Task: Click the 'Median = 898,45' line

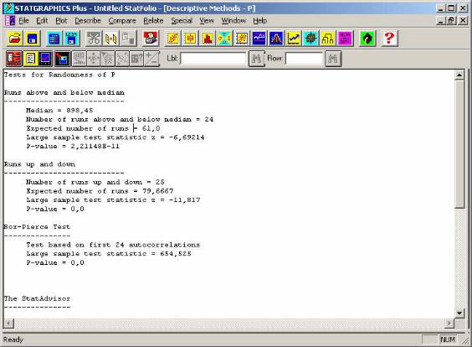Action: [59, 111]
